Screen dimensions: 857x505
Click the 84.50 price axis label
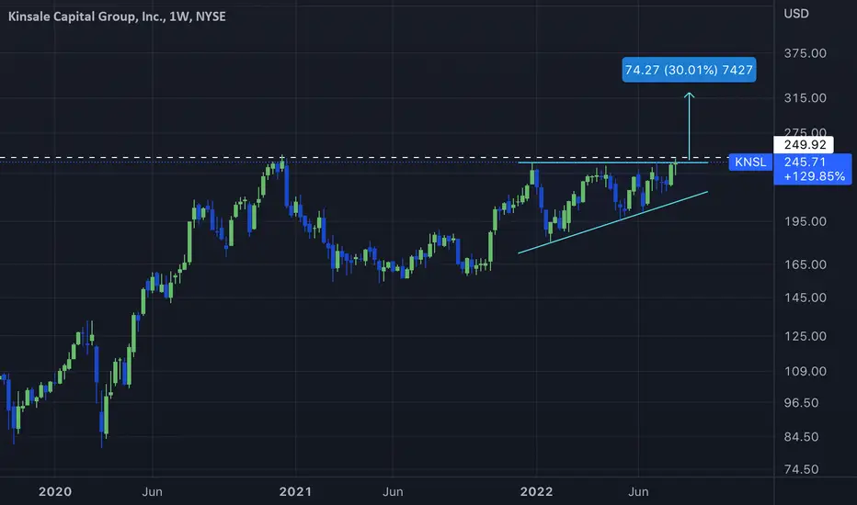pos(802,437)
